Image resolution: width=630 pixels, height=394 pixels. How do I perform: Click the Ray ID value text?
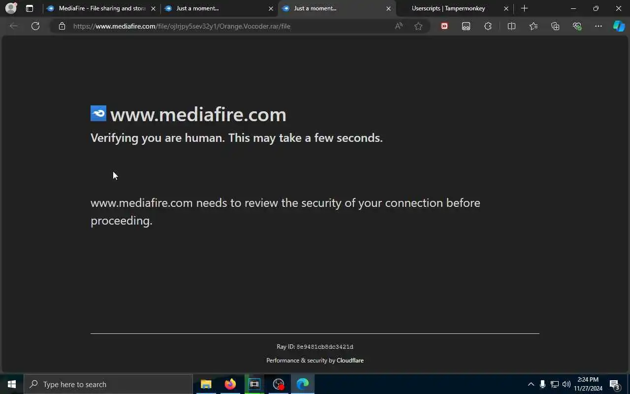(325, 347)
